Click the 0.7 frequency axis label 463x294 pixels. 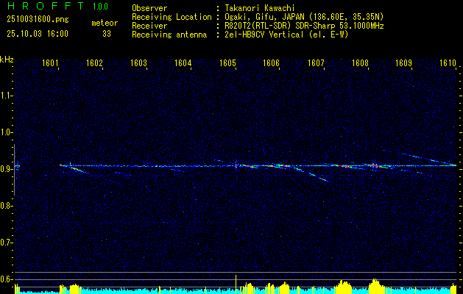(x=7, y=243)
